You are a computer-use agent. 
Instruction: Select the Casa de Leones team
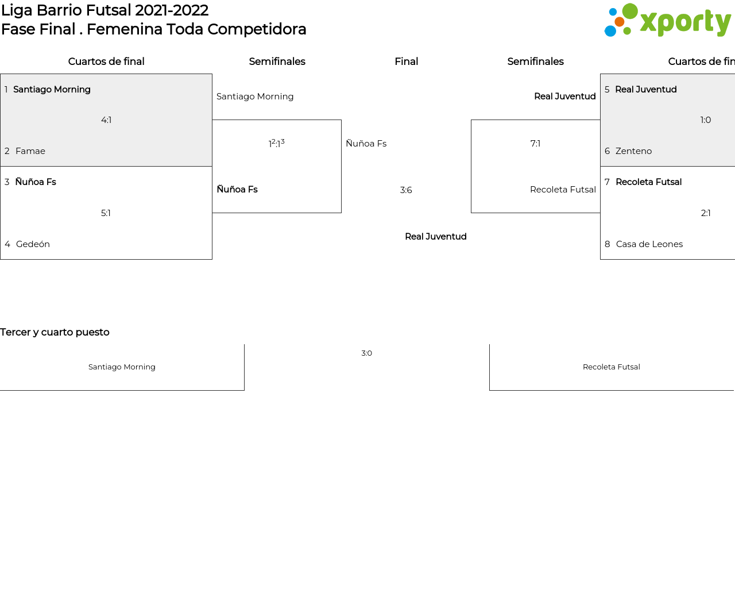pyautogui.click(x=649, y=244)
